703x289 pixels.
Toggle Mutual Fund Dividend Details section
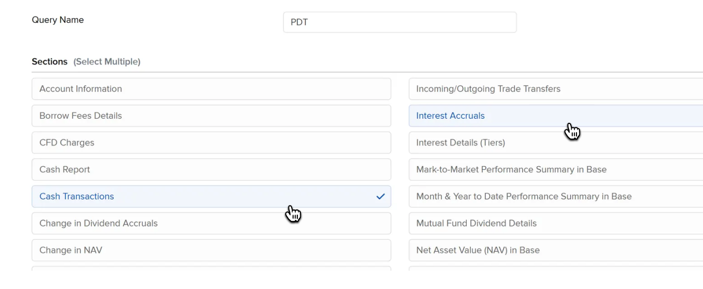point(556,223)
